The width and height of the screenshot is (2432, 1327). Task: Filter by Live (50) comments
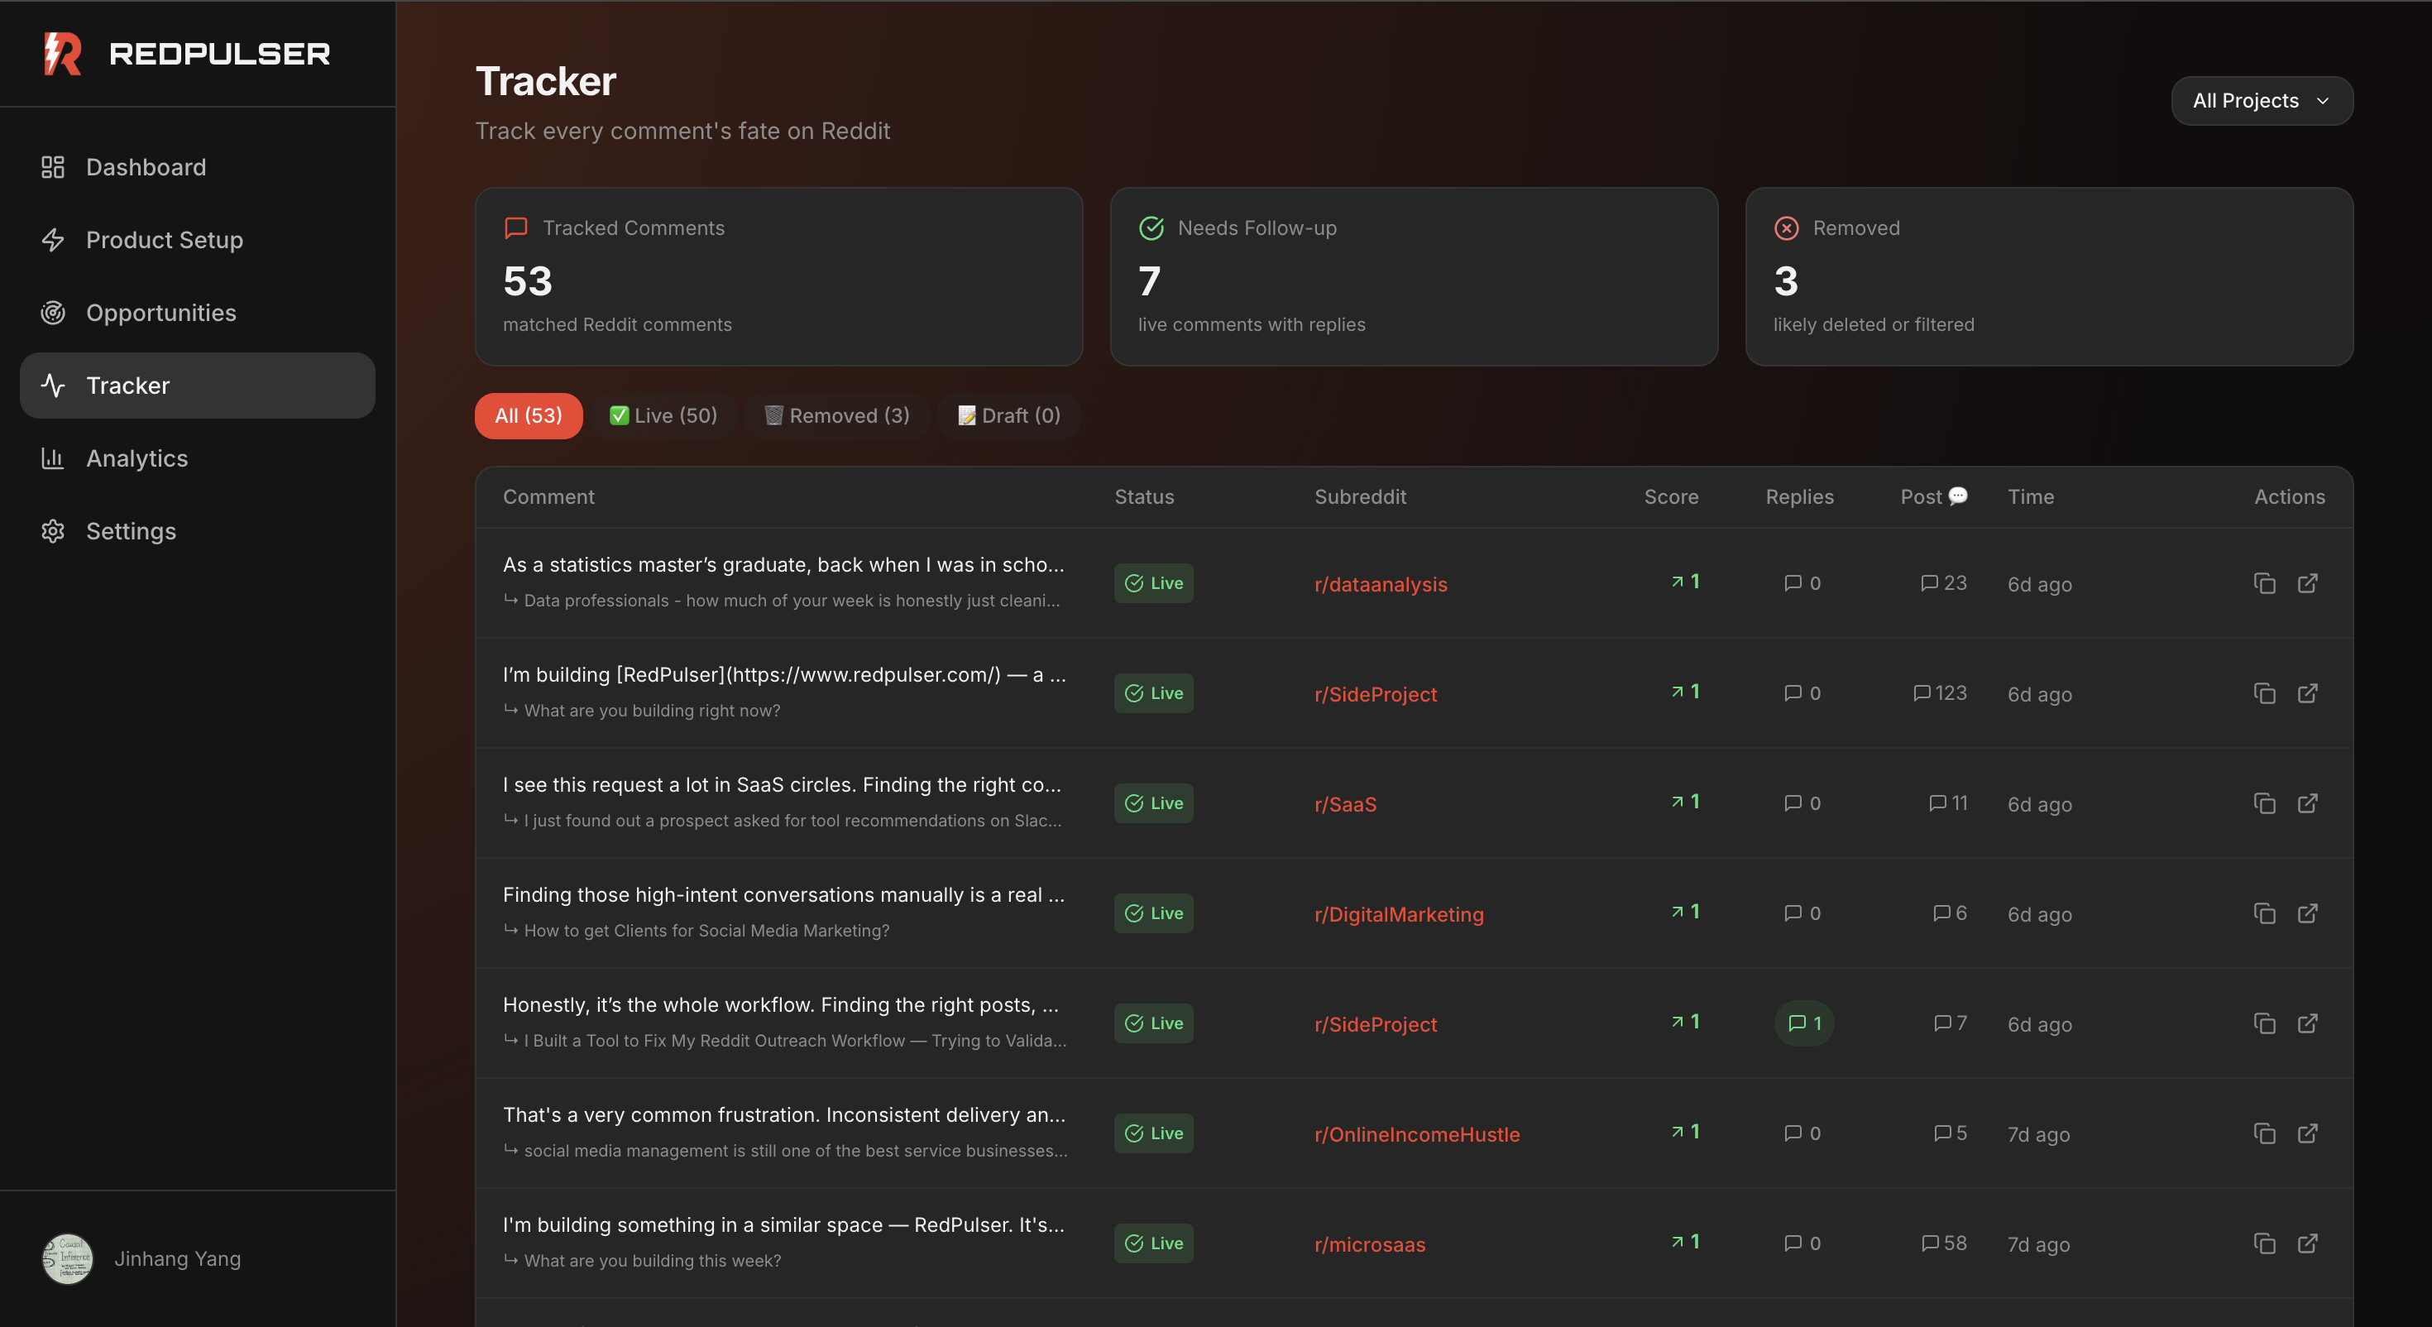(x=663, y=415)
